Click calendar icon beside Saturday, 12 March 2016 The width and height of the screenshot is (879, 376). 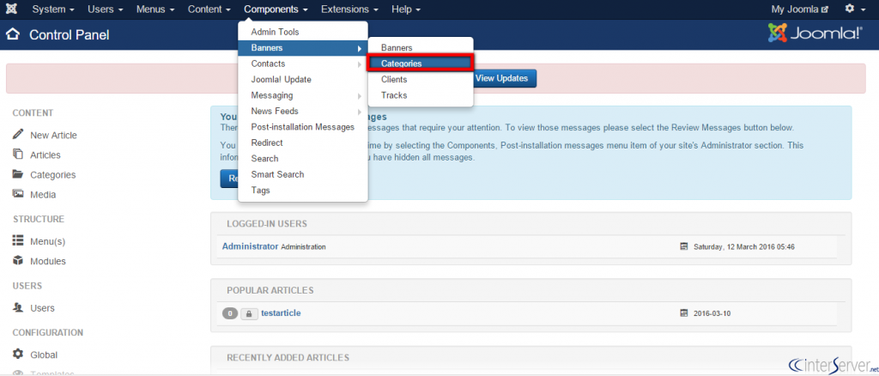(x=683, y=246)
